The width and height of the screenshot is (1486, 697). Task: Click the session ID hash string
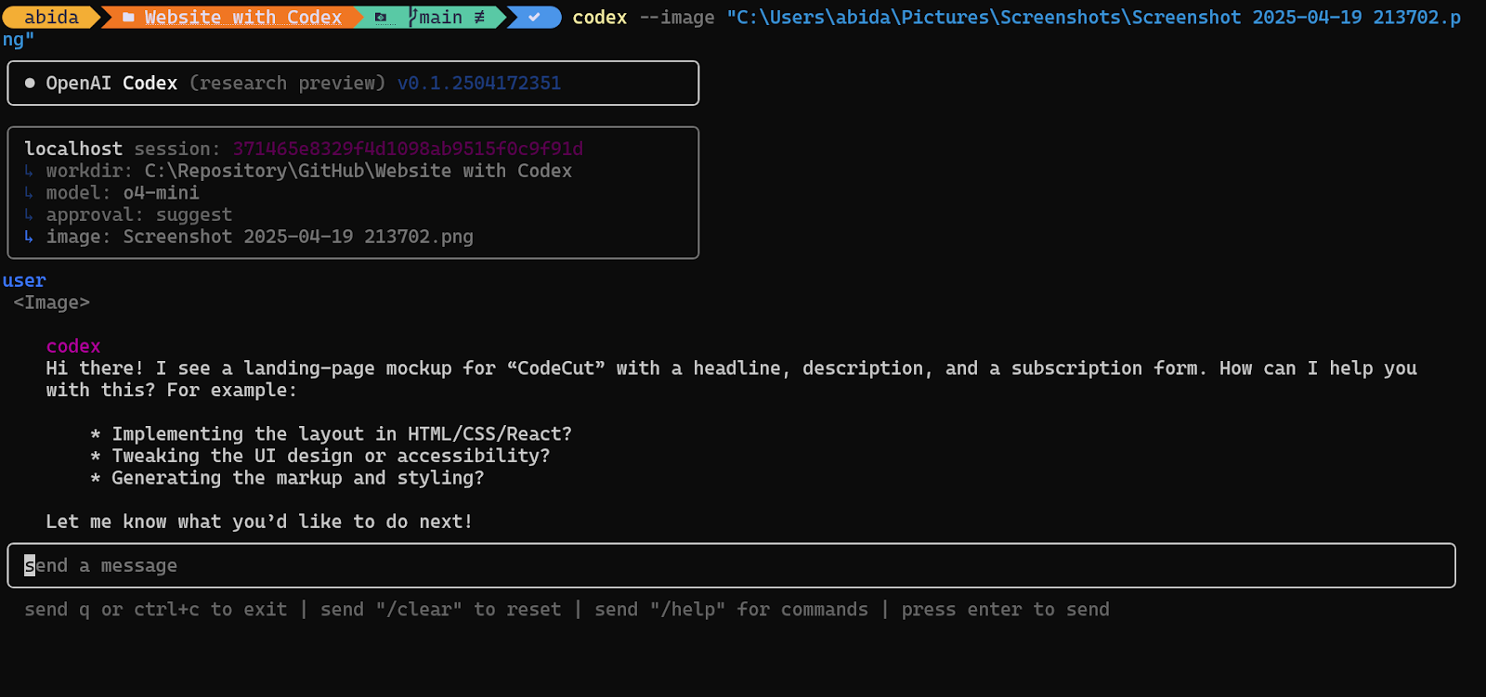(x=408, y=148)
